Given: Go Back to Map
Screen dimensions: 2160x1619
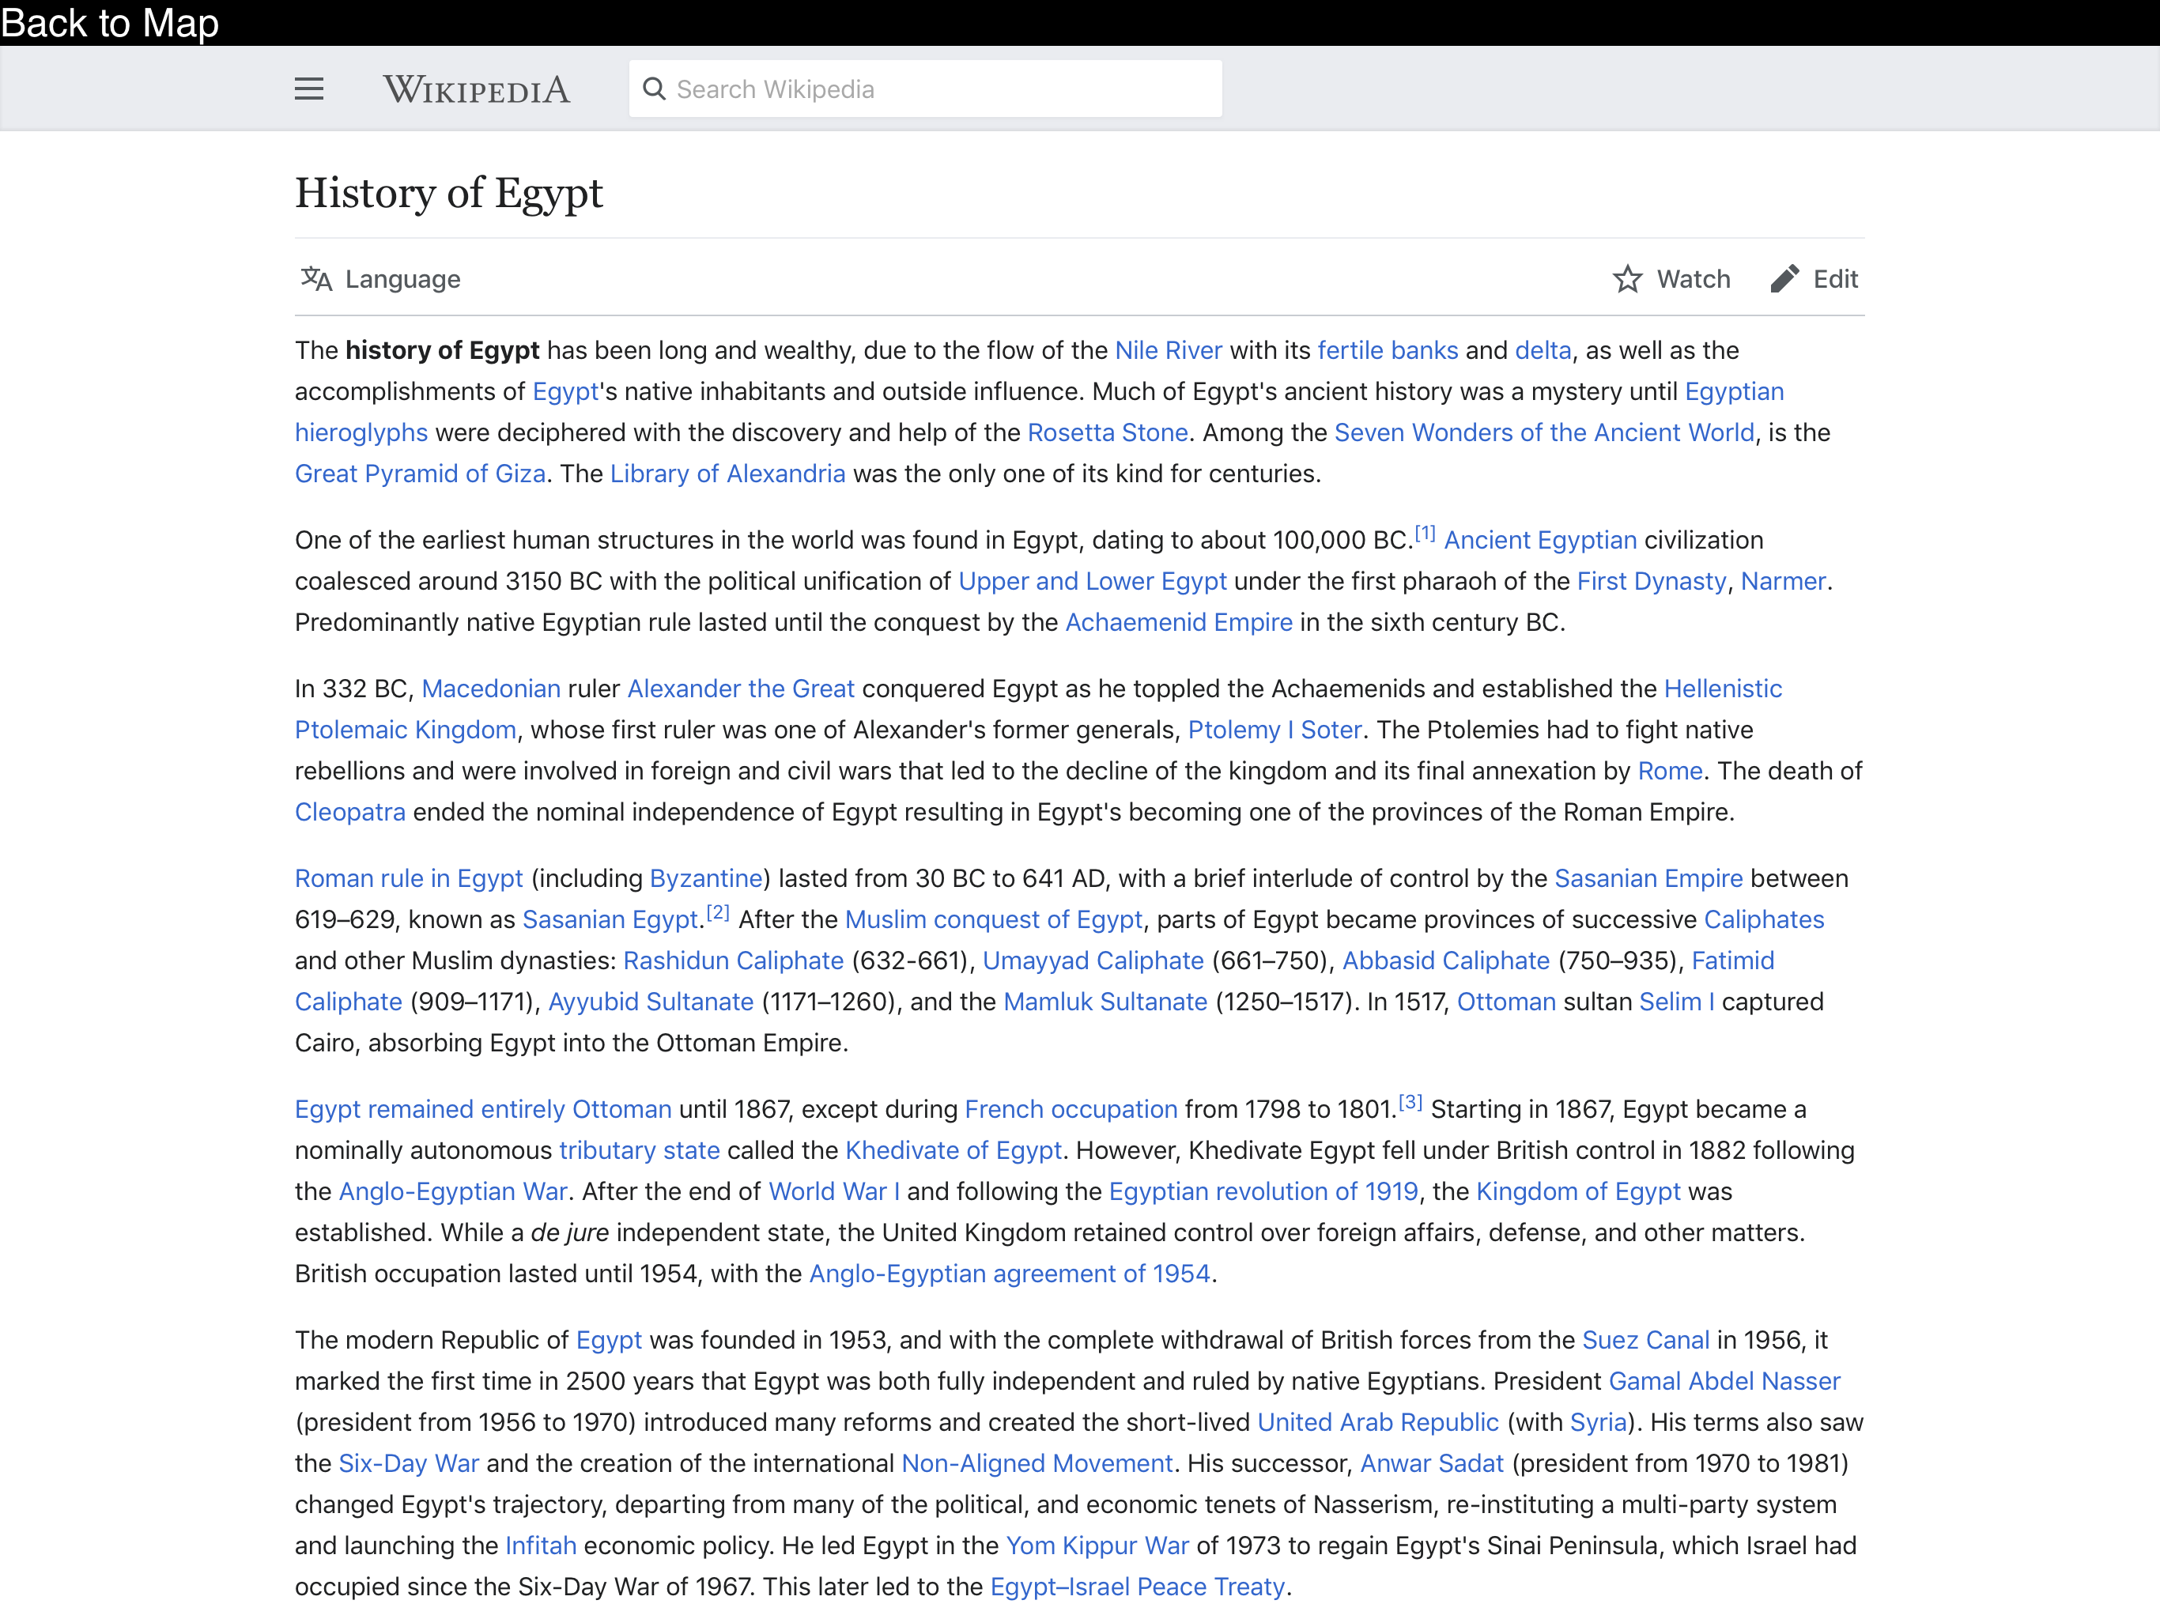Looking at the screenshot, I should (109, 22).
